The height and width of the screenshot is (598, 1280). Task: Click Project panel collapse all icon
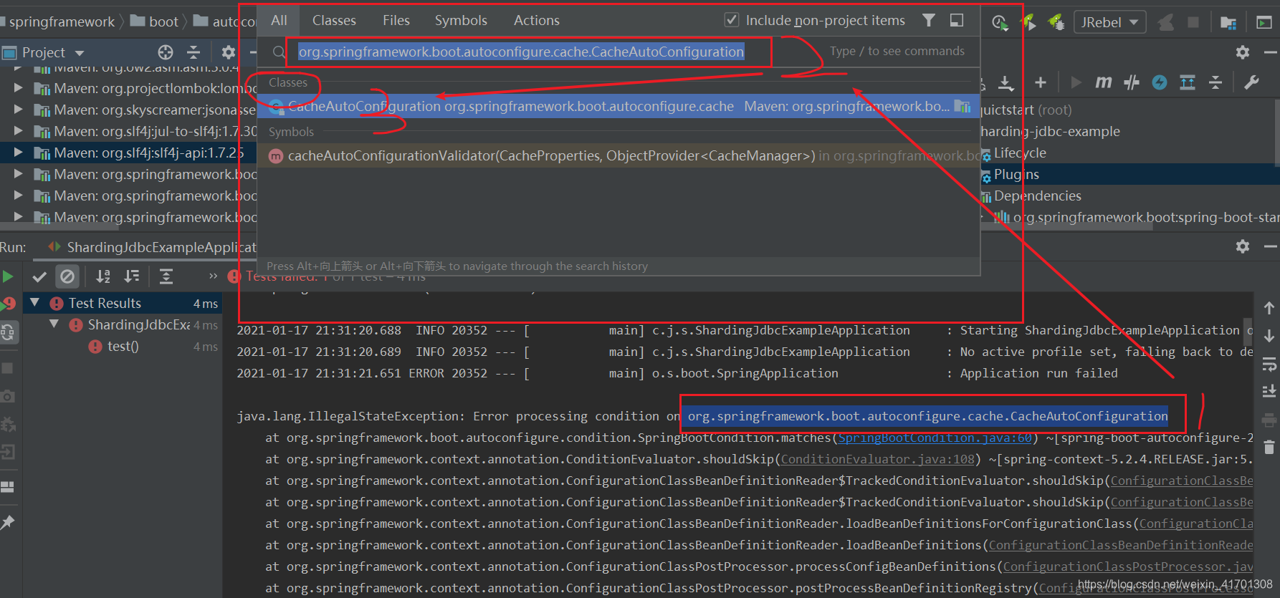pos(194,52)
